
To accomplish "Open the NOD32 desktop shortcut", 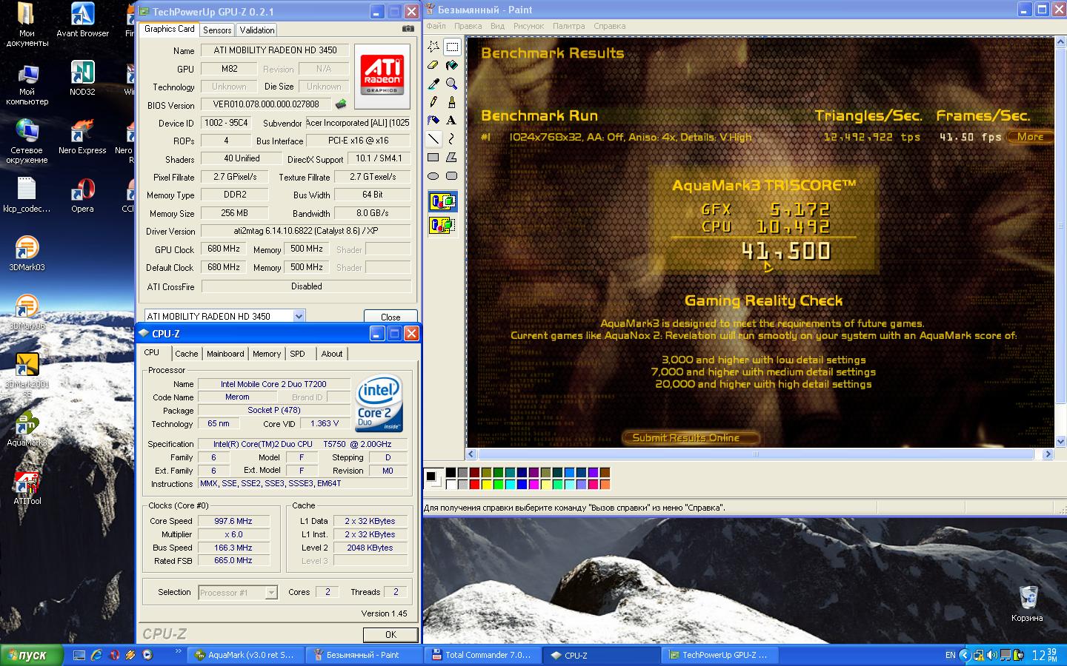I will tap(82, 78).
